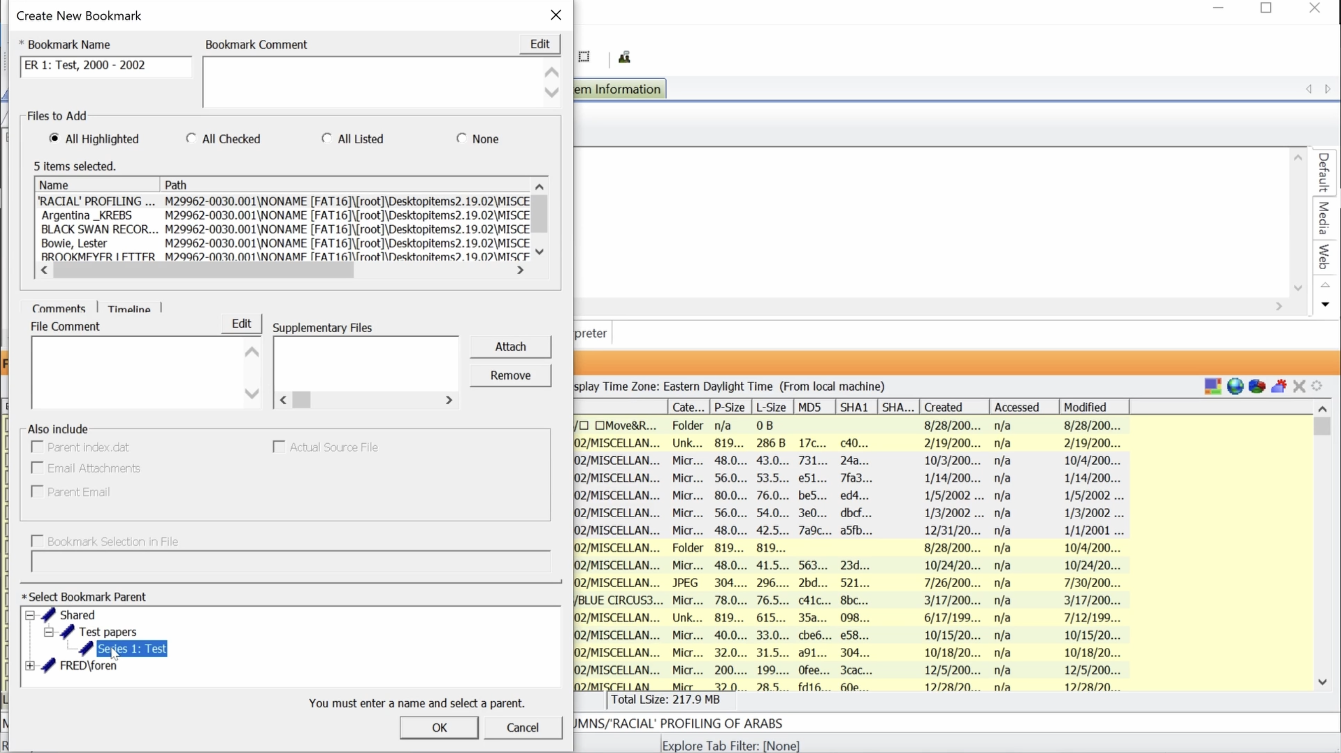Click the Bookmark Comment text area

click(x=373, y=82)
